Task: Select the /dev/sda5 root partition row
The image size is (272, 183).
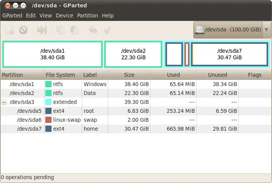Action: 136,111
